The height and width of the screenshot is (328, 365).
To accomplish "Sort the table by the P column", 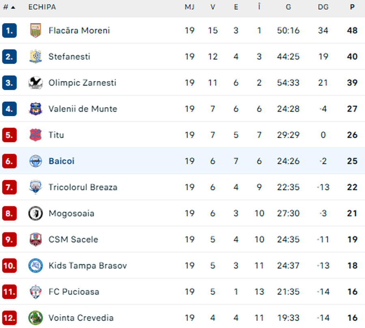I will click(x=352, y=7).
